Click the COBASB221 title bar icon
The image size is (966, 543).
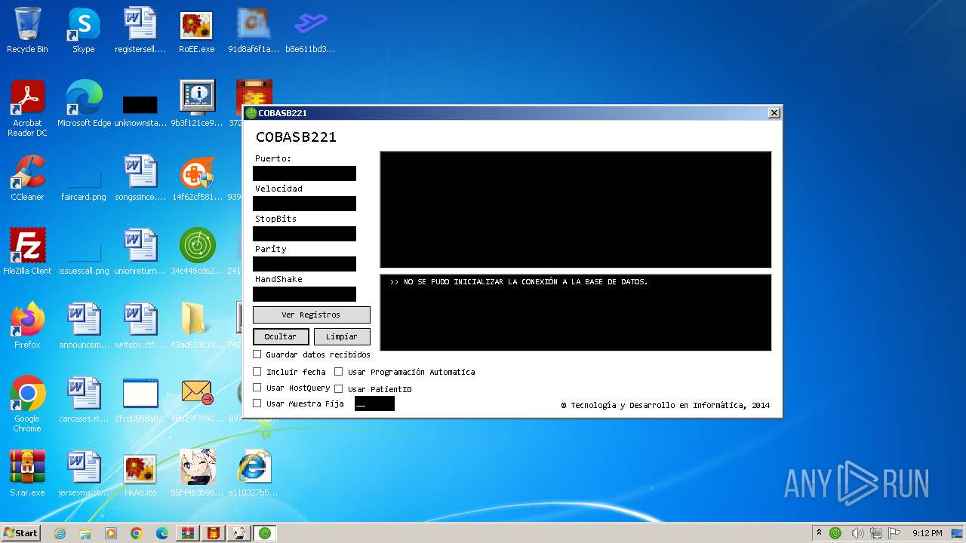251,113
